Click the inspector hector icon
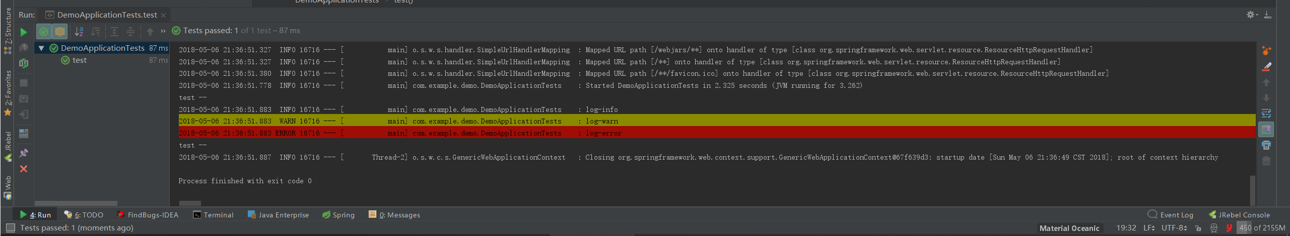1290x236 pixels. tap(1214, 228)
